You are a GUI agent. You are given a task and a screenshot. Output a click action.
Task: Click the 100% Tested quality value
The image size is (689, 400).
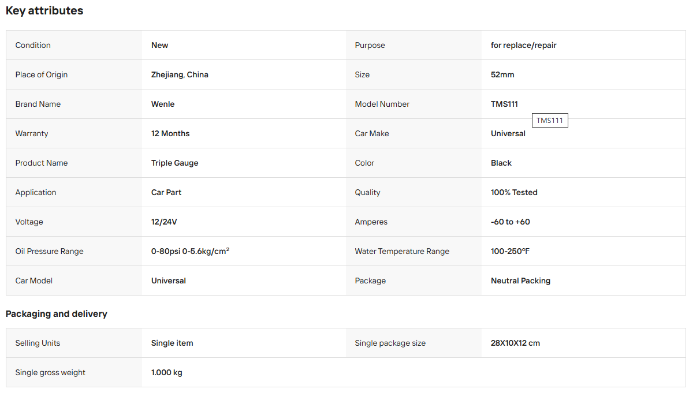point(513,192)
